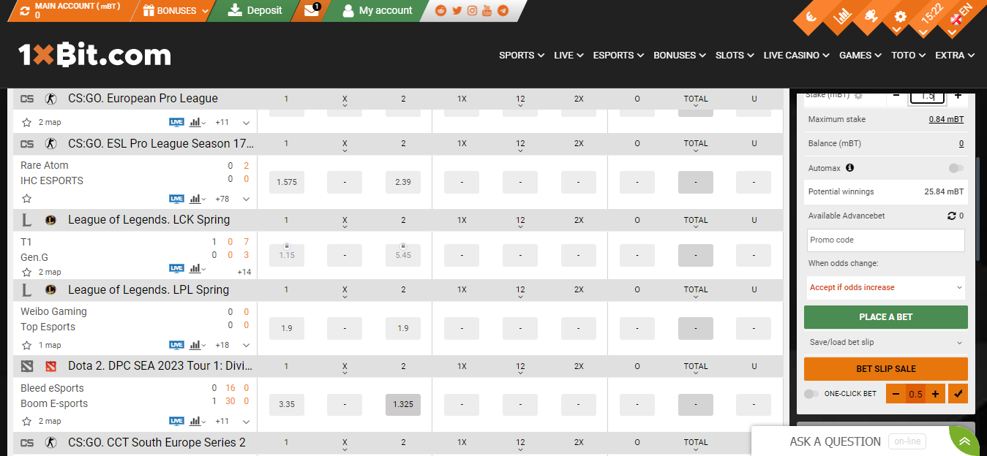Favorite the Rare Atom match with star
The image size is (987, 456).
27,199
